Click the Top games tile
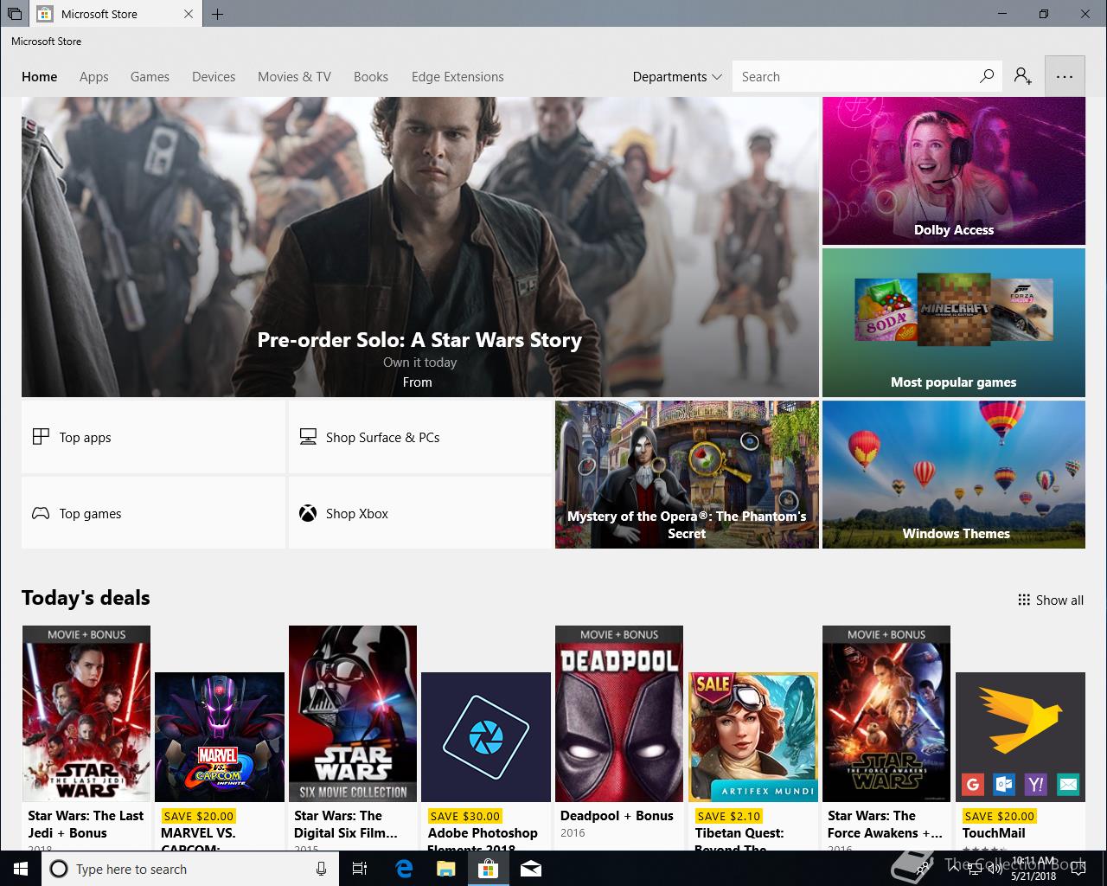The width and height of the screenshot is (1107, 886). tap(153, 513)
